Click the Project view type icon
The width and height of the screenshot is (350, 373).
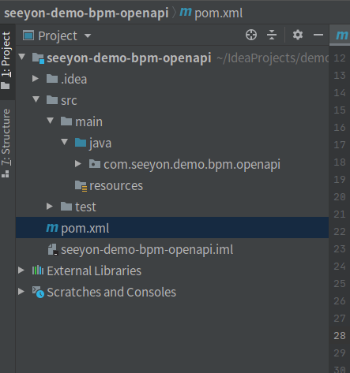tap(28, 35)
